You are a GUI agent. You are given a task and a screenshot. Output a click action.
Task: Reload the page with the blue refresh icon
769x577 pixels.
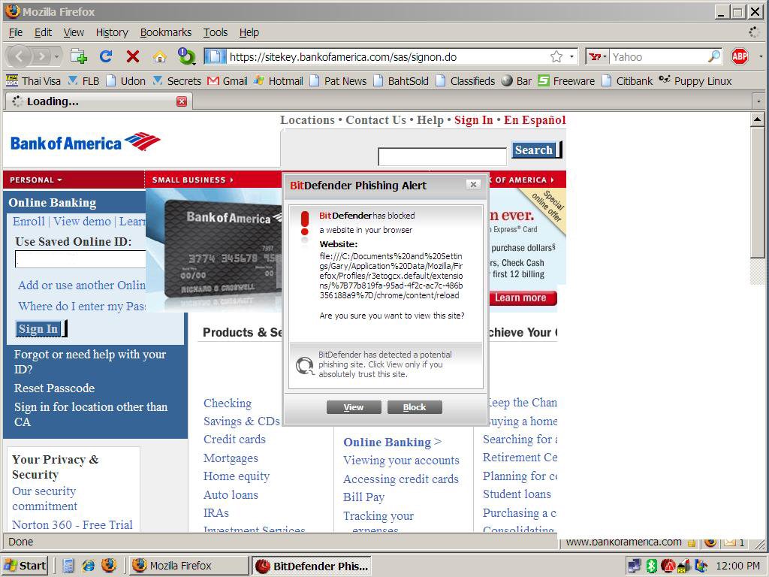[x=106, y=56]
